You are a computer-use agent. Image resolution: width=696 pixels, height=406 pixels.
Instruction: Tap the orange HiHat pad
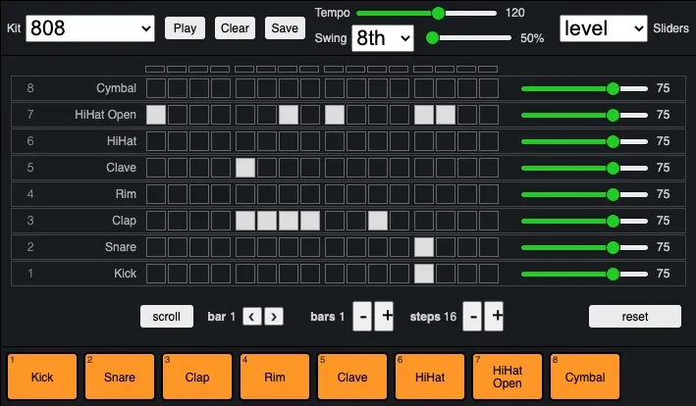430,377
